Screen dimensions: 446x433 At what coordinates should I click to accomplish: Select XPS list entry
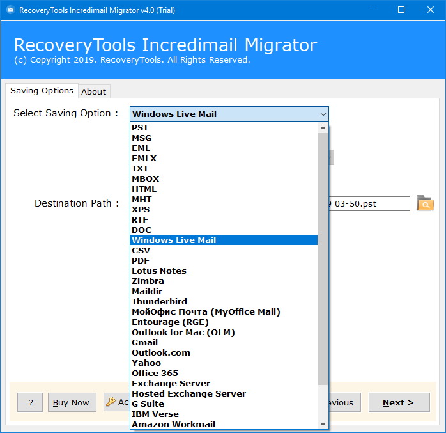[x=224, y=210]
